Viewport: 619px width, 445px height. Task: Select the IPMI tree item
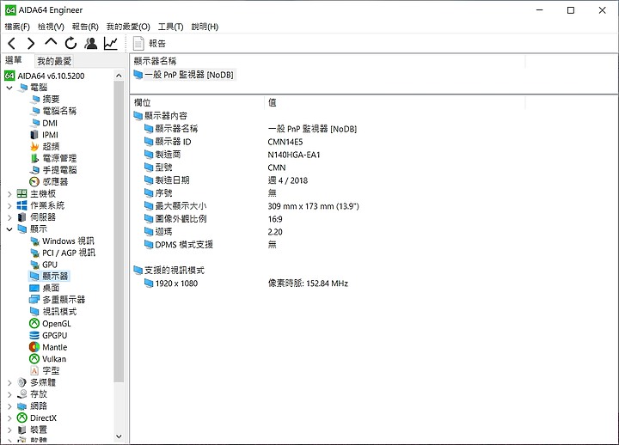50,135
